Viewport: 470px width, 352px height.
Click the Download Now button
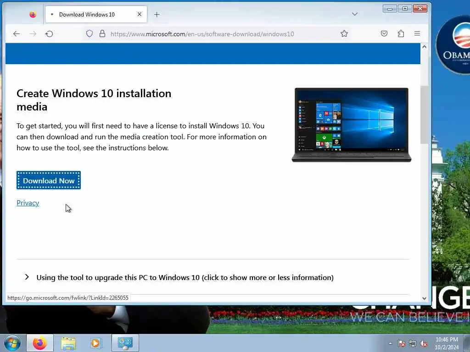pyautogui.click(x=49, y=181)
